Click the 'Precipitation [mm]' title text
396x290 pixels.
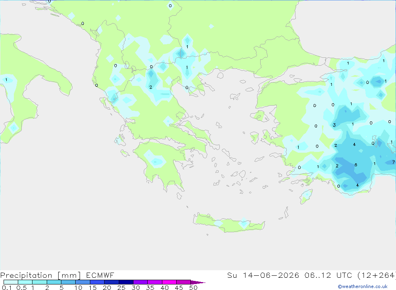coord(40,275)
